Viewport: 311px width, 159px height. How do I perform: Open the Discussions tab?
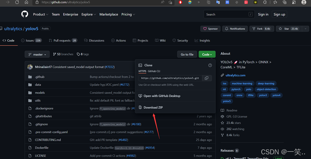click(x=94, y=41)
